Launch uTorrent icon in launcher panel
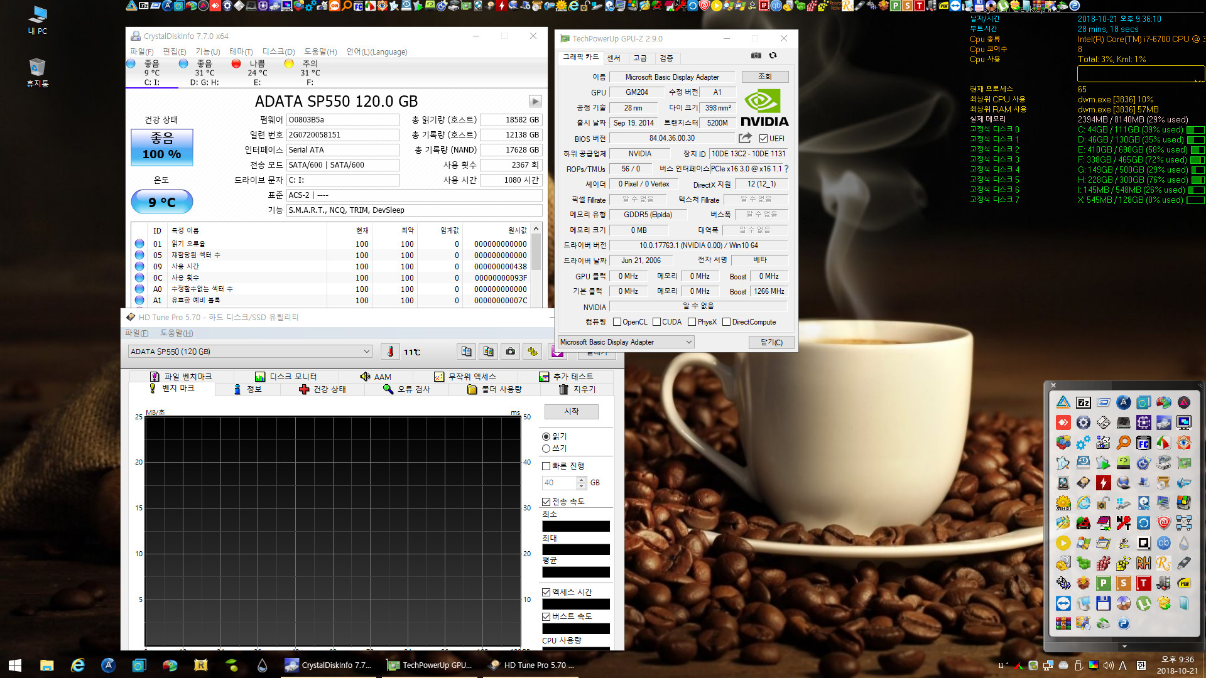Image resolution: width=1206 pixels, height=678 pixels. coord(1144,604)
